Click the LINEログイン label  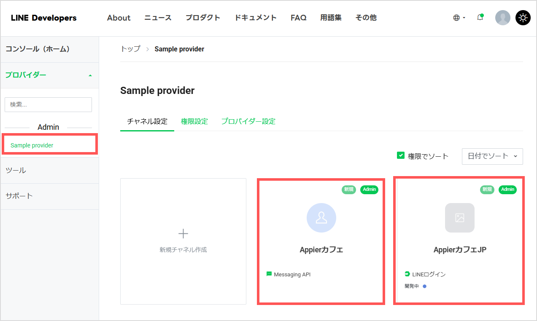pos(429,275)
